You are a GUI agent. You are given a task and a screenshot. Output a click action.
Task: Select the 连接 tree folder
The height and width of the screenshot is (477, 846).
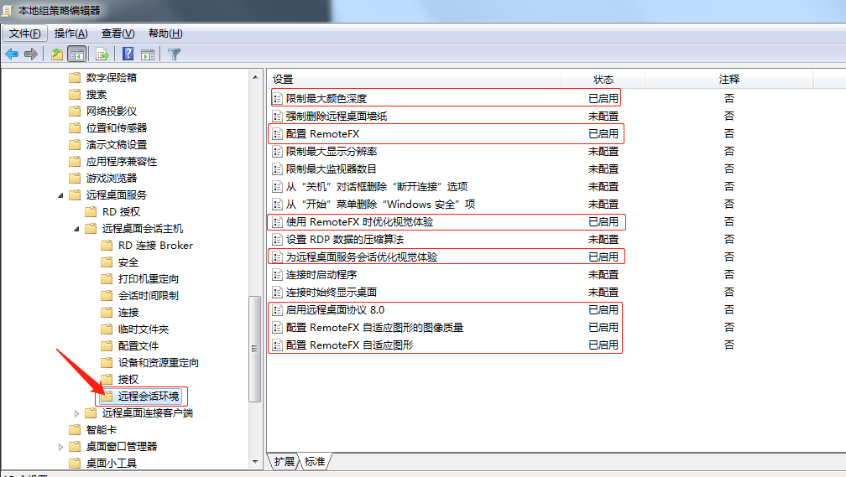coord(128,312)
